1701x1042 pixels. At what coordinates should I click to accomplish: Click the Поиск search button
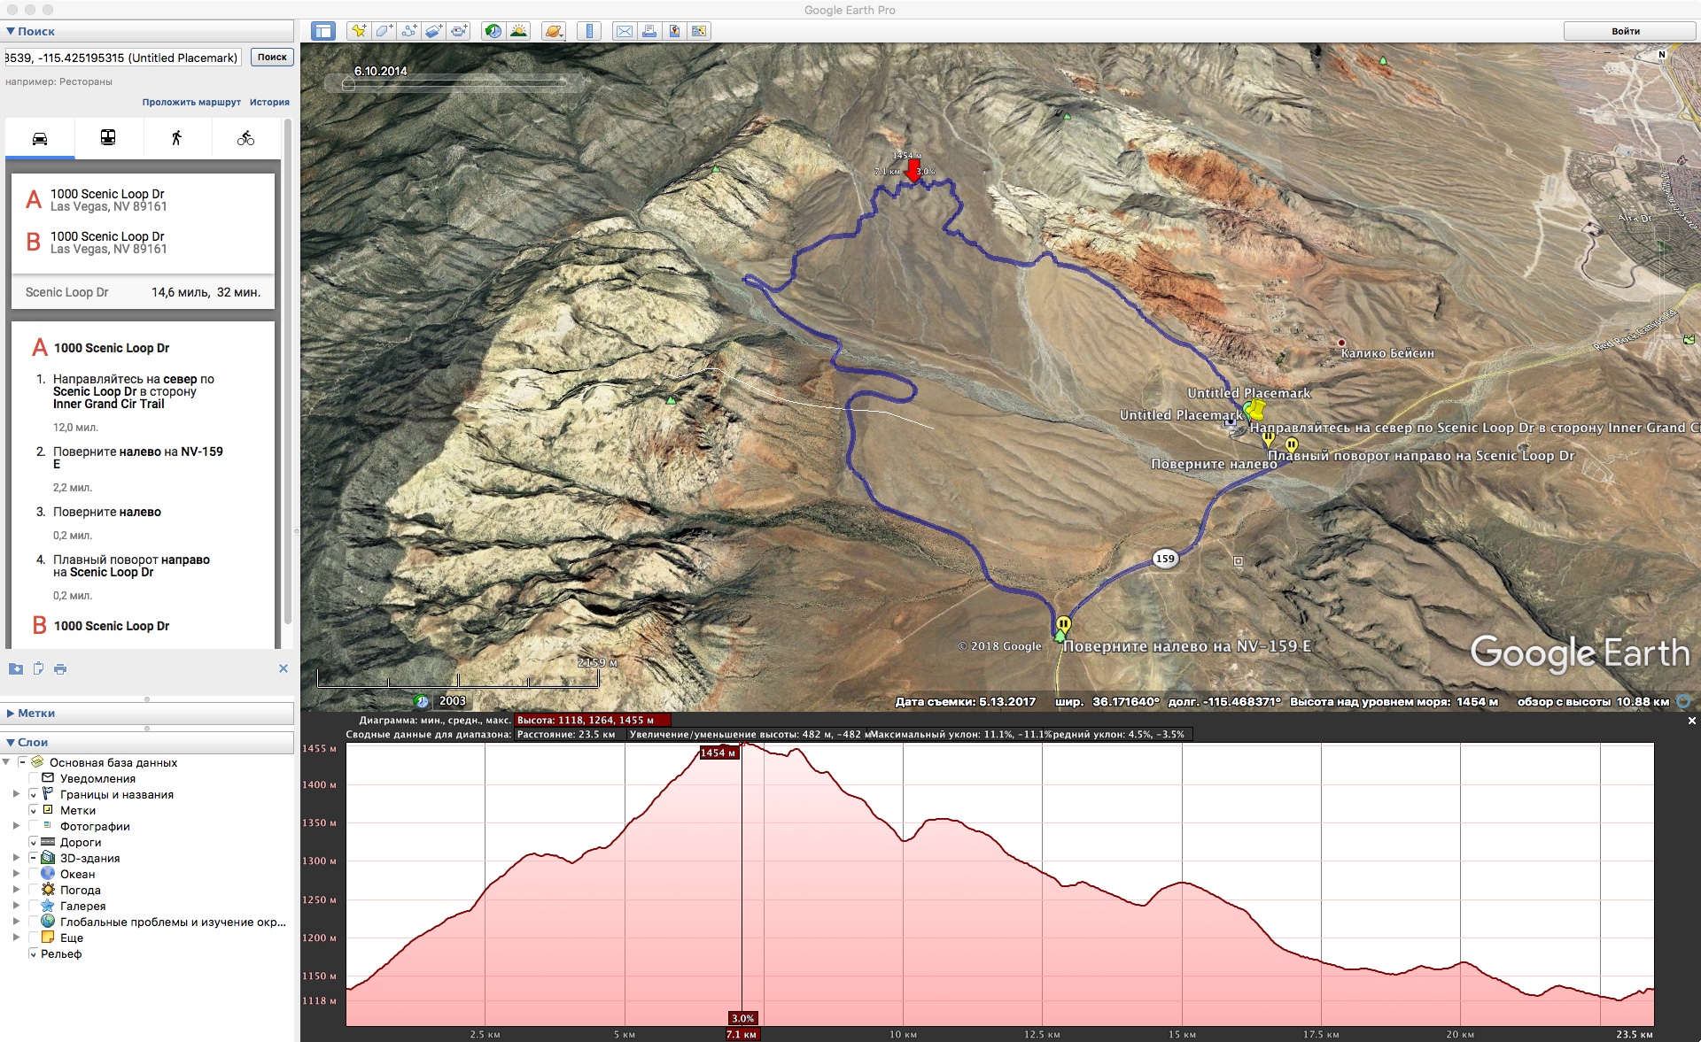point(272,58)
